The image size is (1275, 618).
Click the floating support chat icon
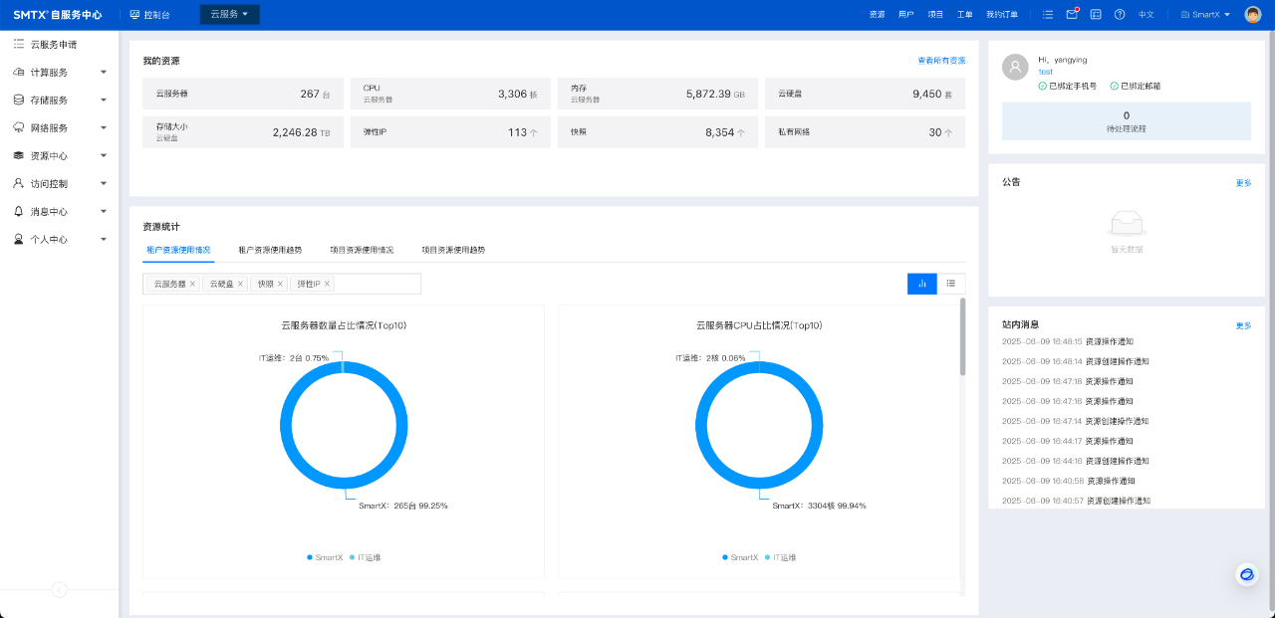(x=1246, y=574)
